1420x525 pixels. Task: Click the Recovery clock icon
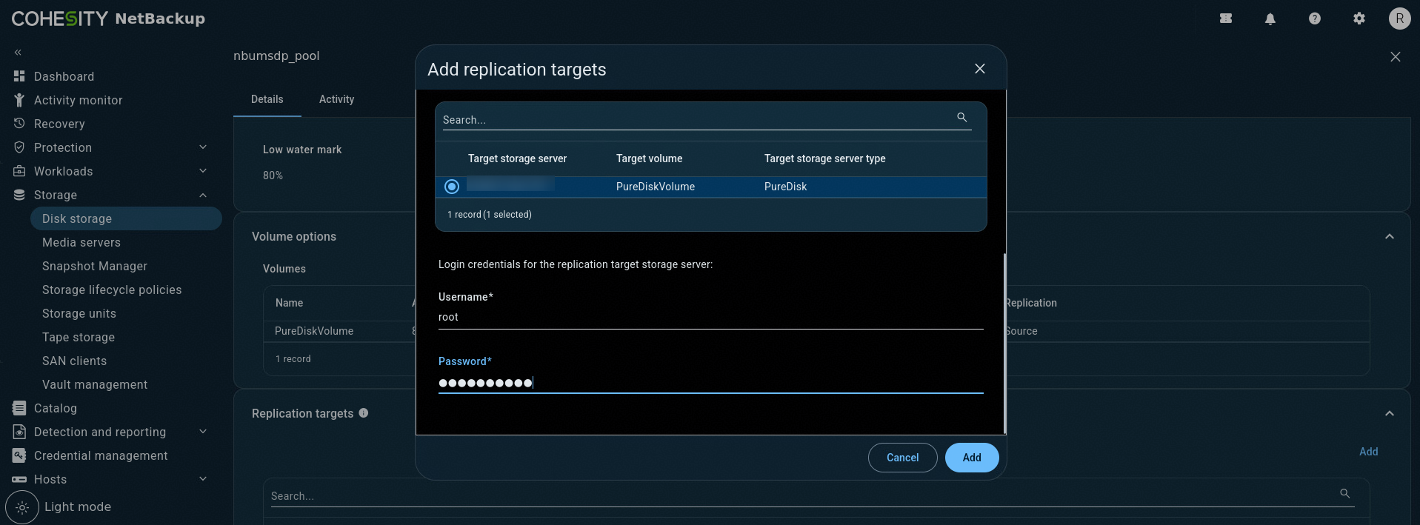pyautogui.click(x=19, y=124)
